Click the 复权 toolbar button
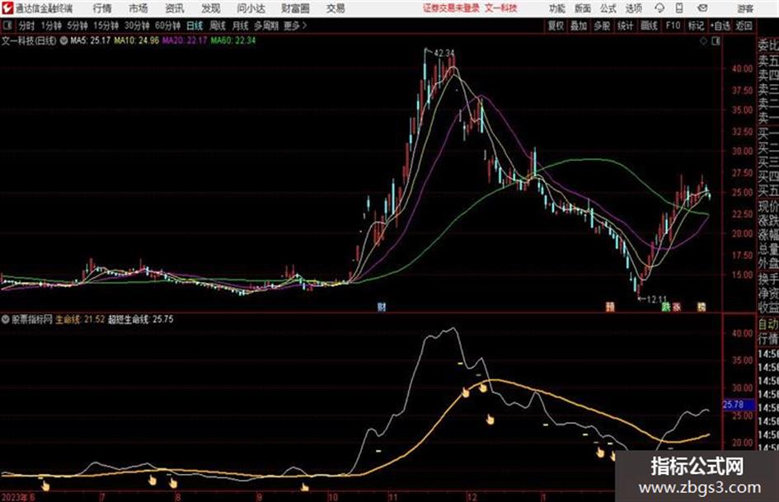Viewport: 779px width, 502px height. tap(556, 26)
